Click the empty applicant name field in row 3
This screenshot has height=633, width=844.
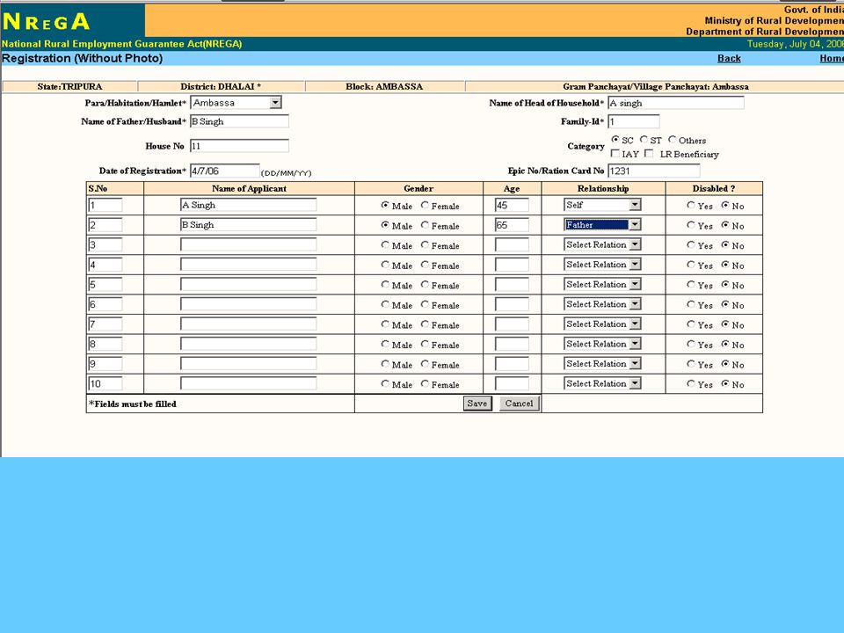coord(249,244)
